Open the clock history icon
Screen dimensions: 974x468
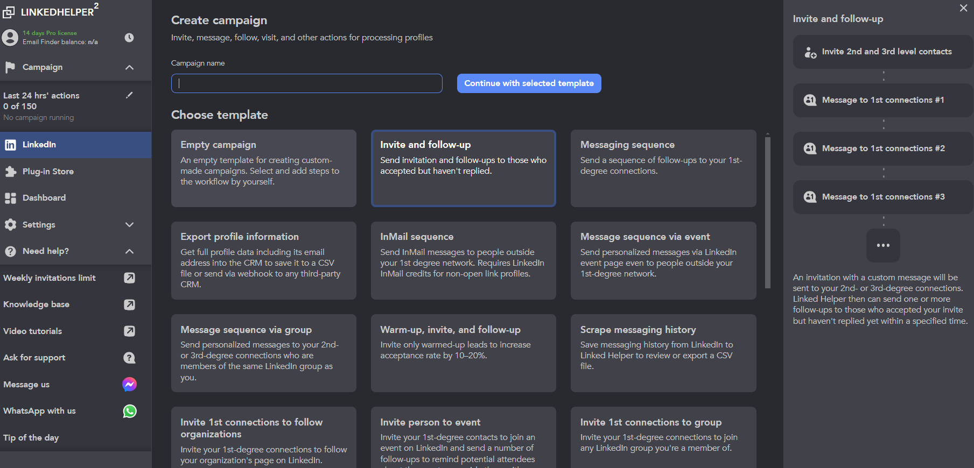[x=129, y=38]
